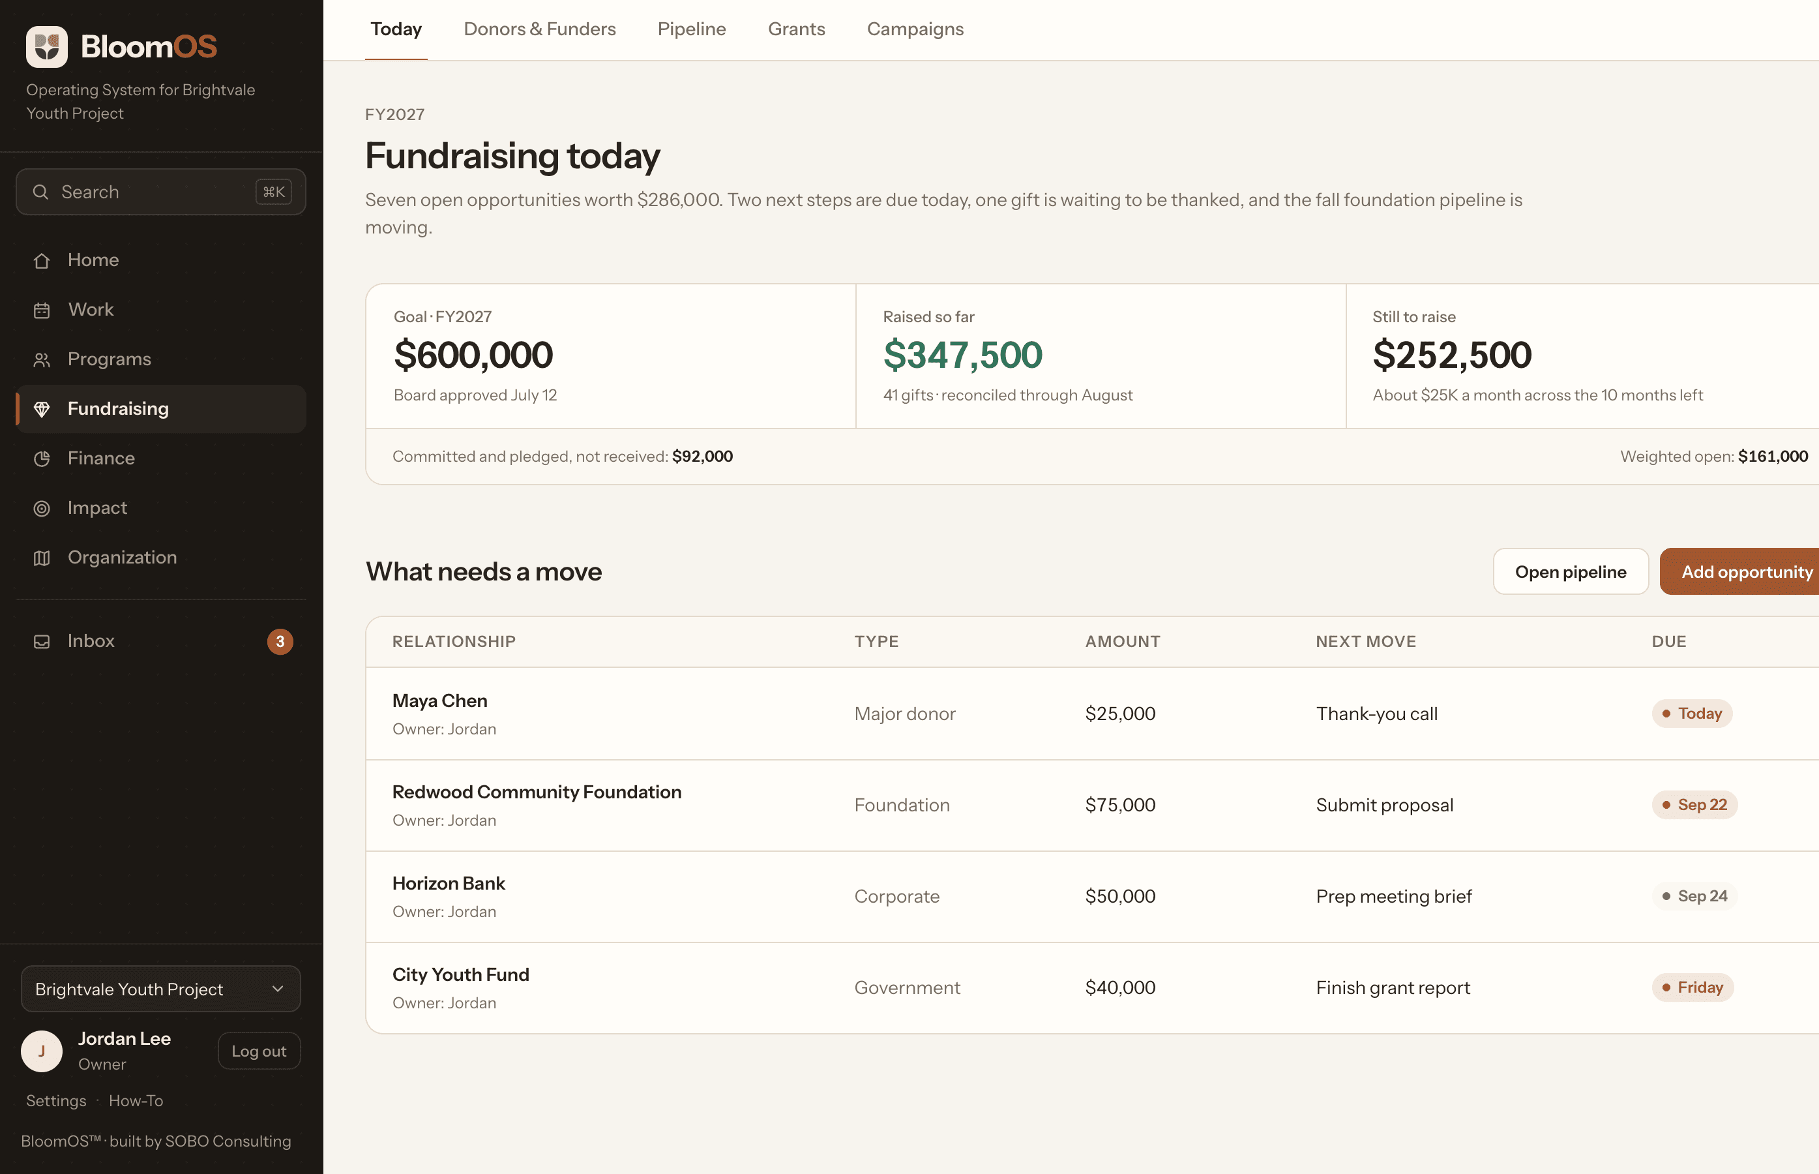Click the Inbox tray icon

[42, 642]
